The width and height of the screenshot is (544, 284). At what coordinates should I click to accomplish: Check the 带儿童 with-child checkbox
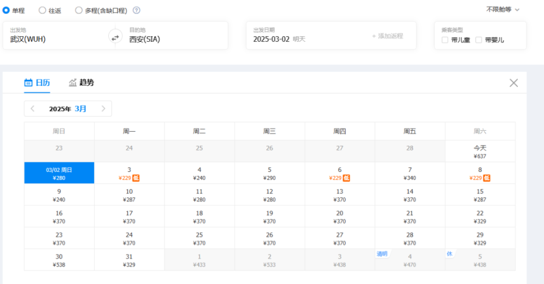pyautogui.click(x=445, y=40)
